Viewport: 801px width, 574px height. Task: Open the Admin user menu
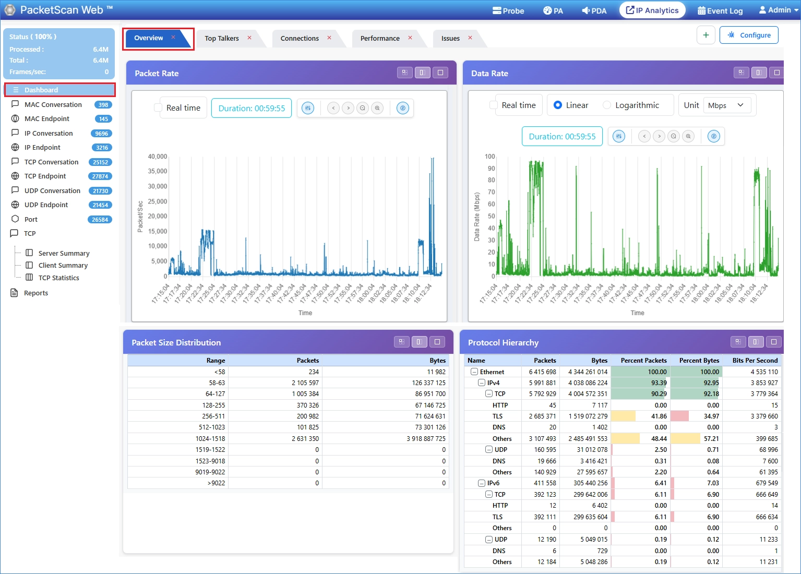click(x=778, y=10)
